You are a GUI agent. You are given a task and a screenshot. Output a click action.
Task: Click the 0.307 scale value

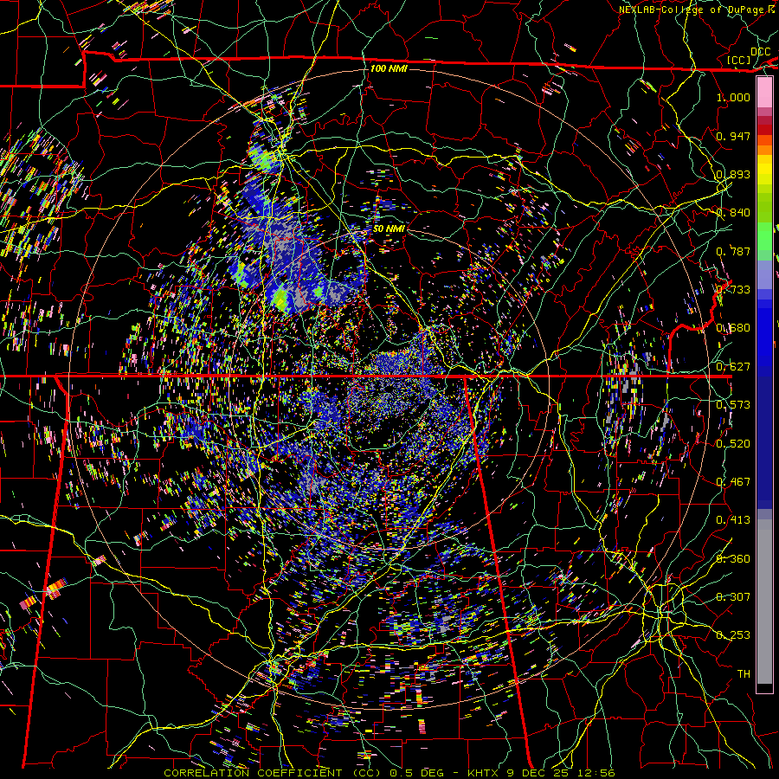coord(733,596)
